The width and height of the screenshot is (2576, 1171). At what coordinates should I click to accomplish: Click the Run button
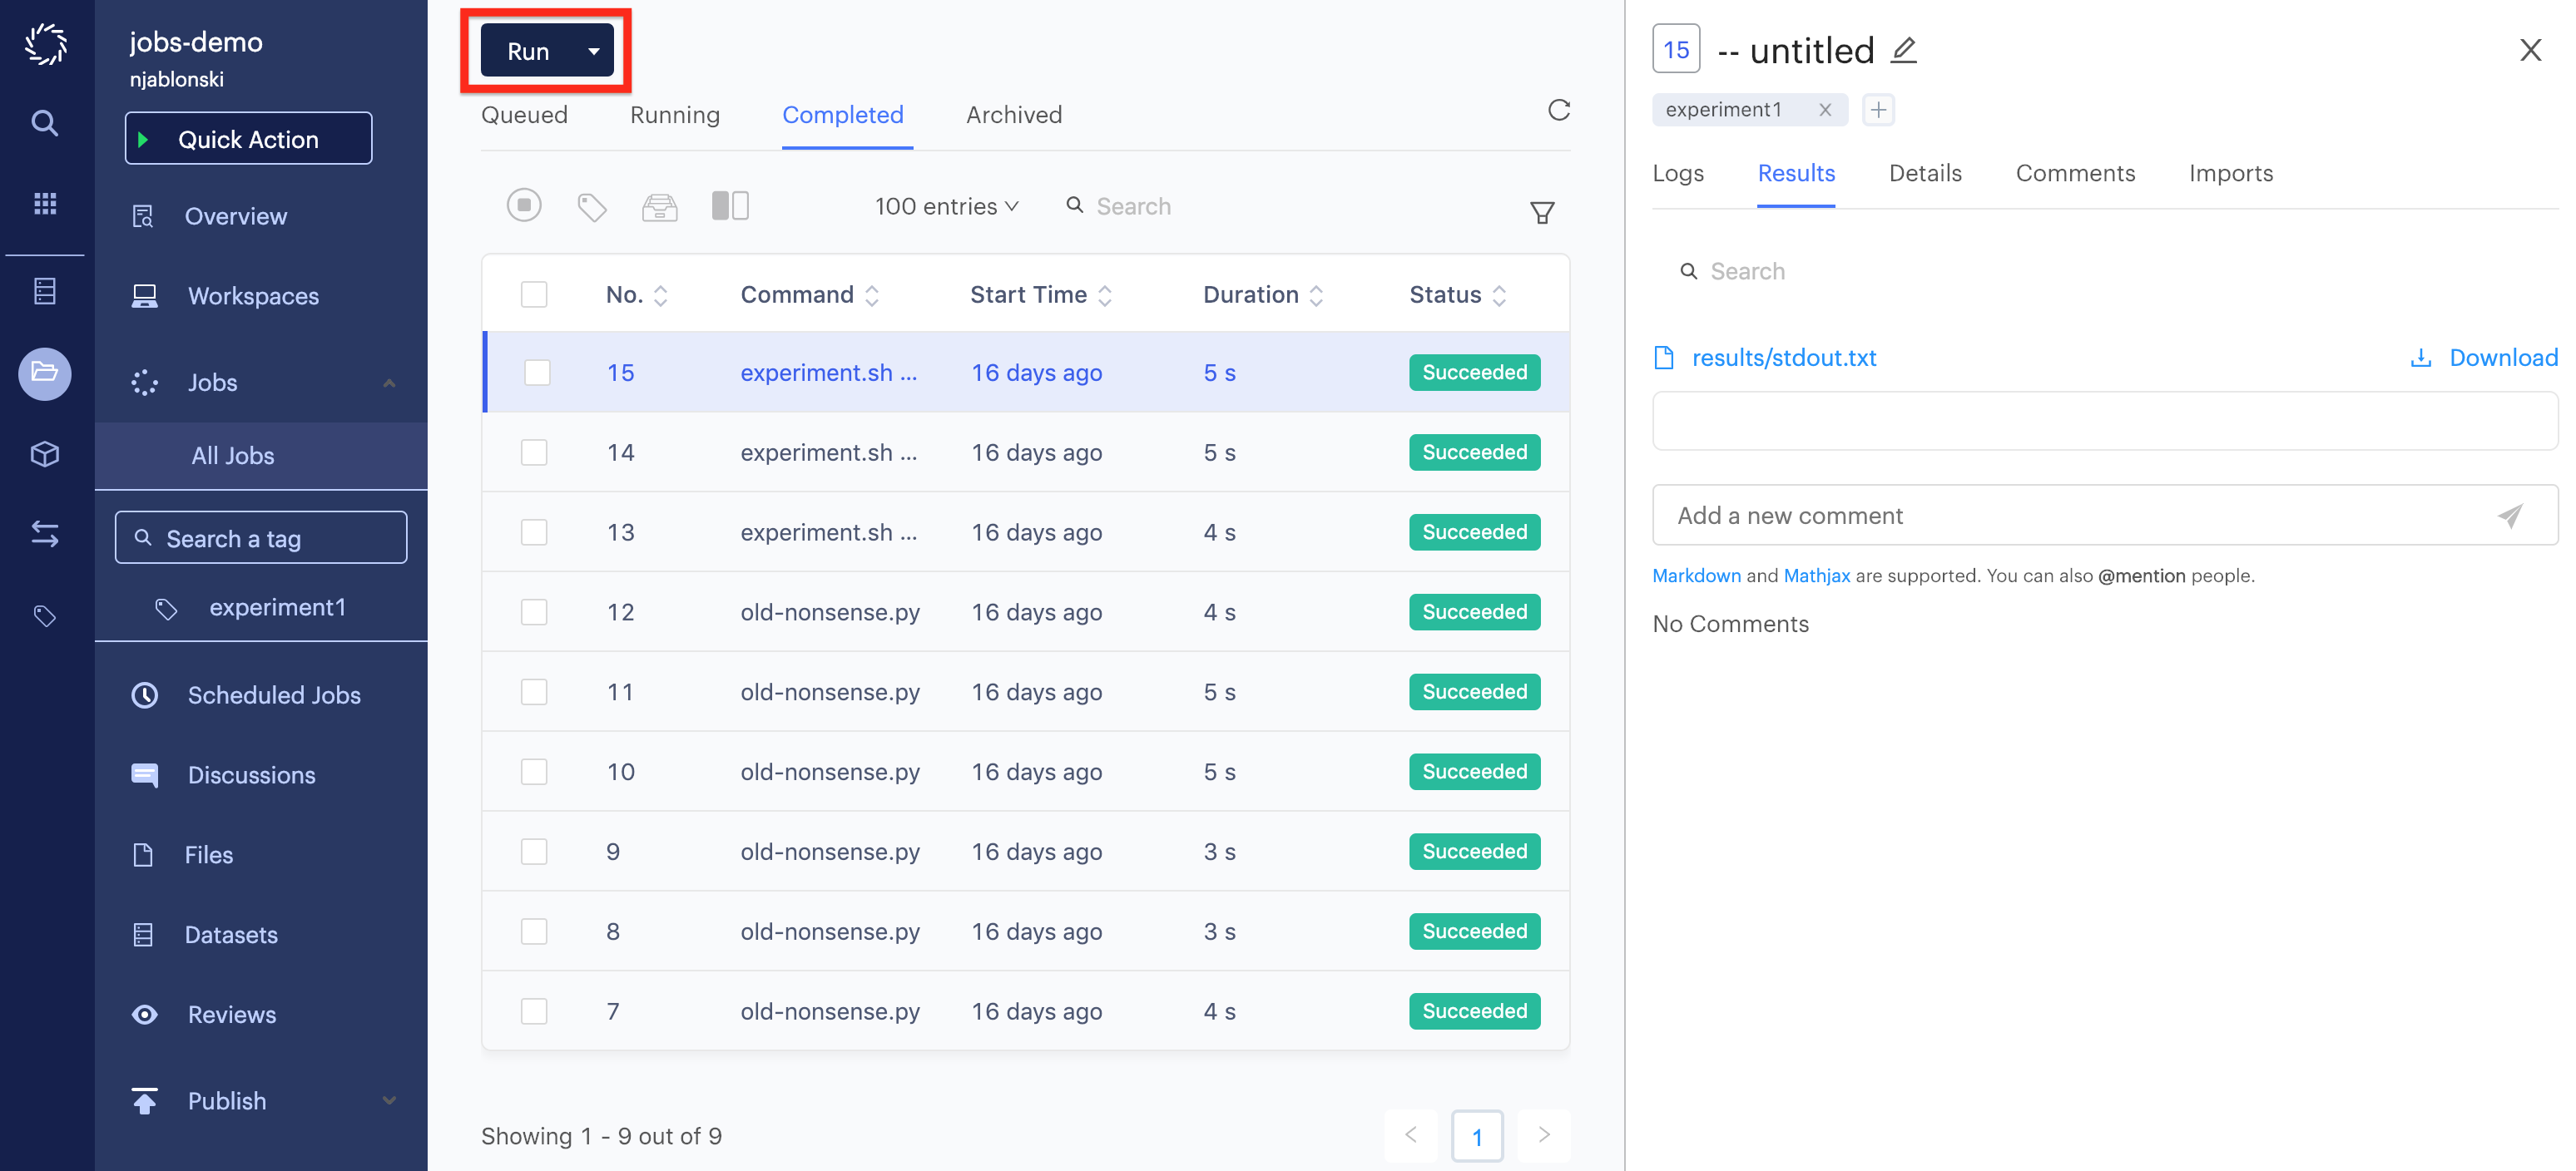[x=529, y=51]
